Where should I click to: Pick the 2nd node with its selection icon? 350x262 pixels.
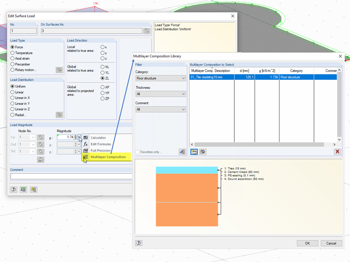click(41, 145)
